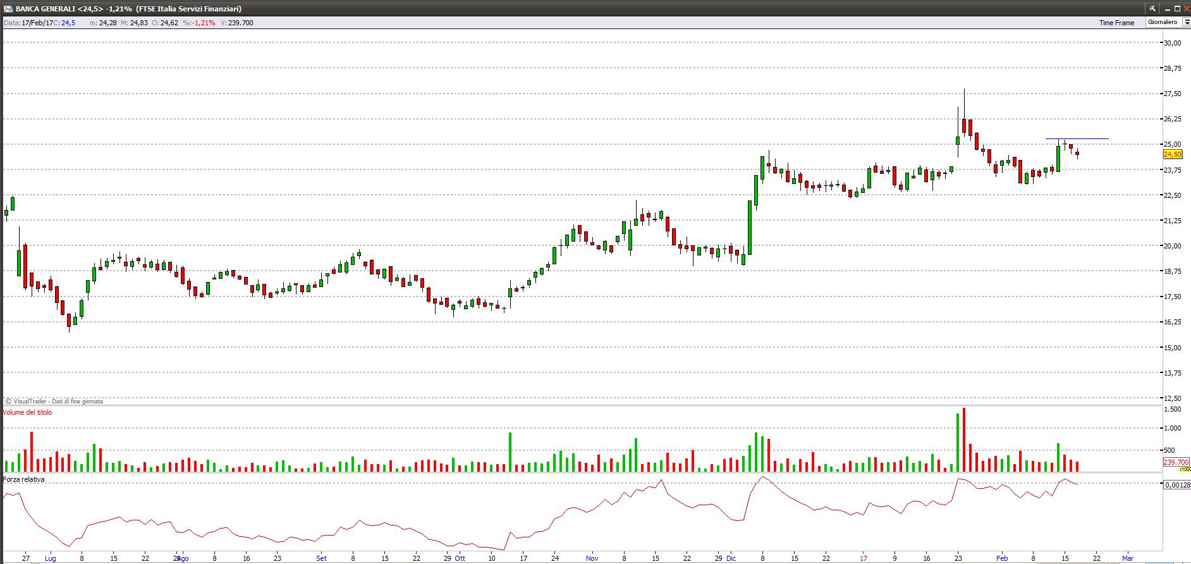Click the open price value 24,62

pyautogui.click(x=169, y=23)
